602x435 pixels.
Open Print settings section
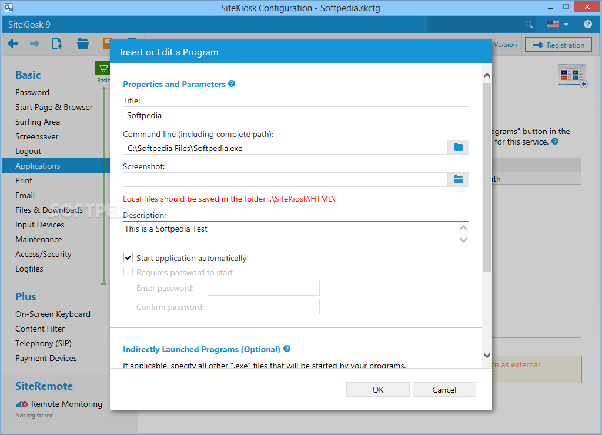24,180
